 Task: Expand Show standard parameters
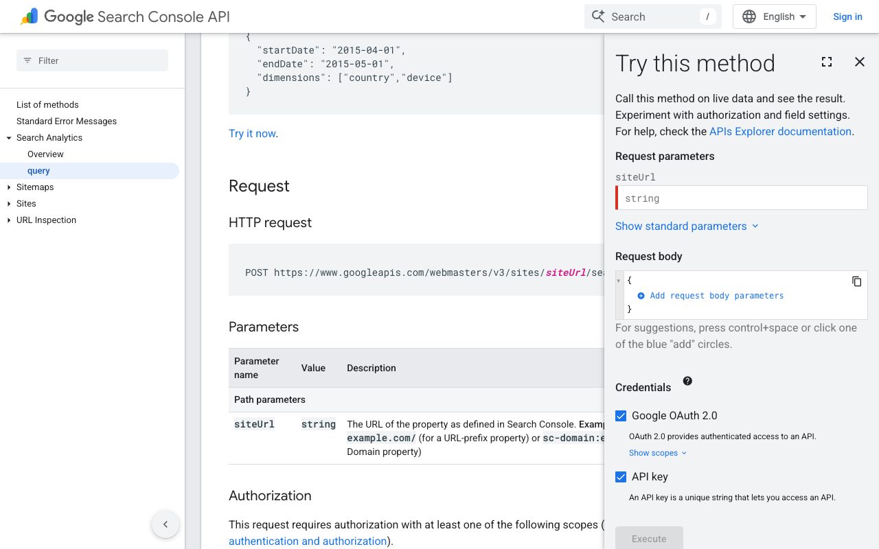tap(687, 226)
